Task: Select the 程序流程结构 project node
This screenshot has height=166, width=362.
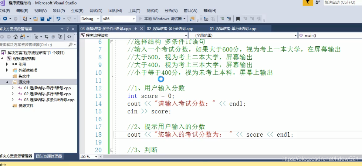Action: [24, 59]
